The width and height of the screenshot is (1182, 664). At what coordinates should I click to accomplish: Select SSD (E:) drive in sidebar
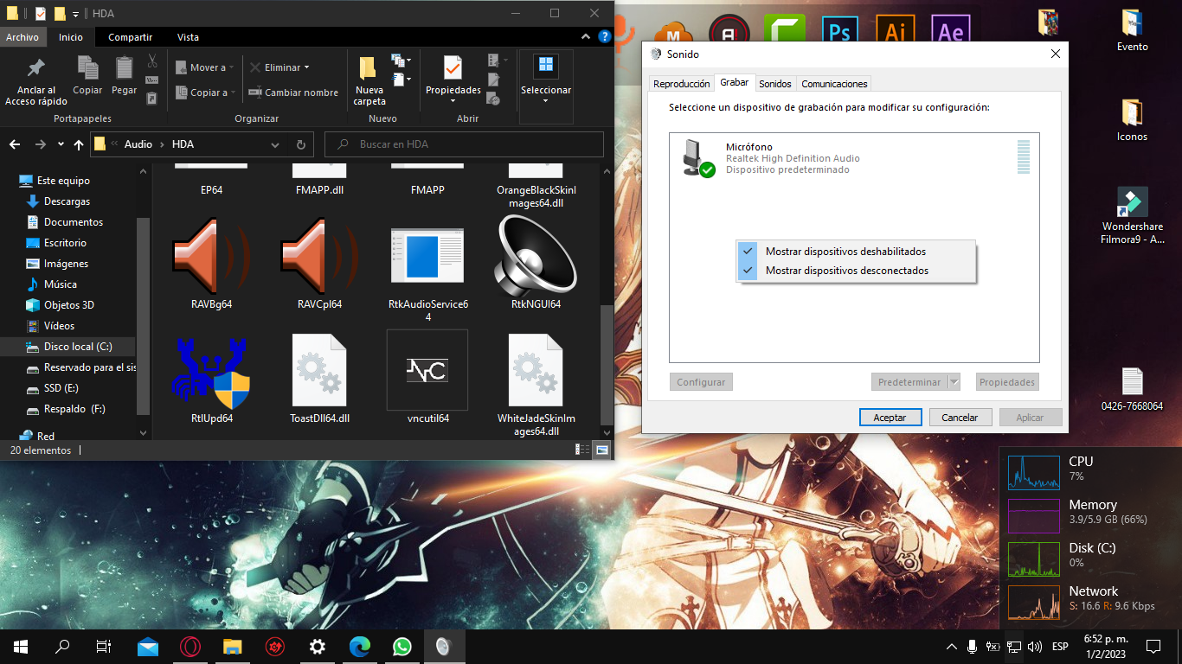pos(61,388)
